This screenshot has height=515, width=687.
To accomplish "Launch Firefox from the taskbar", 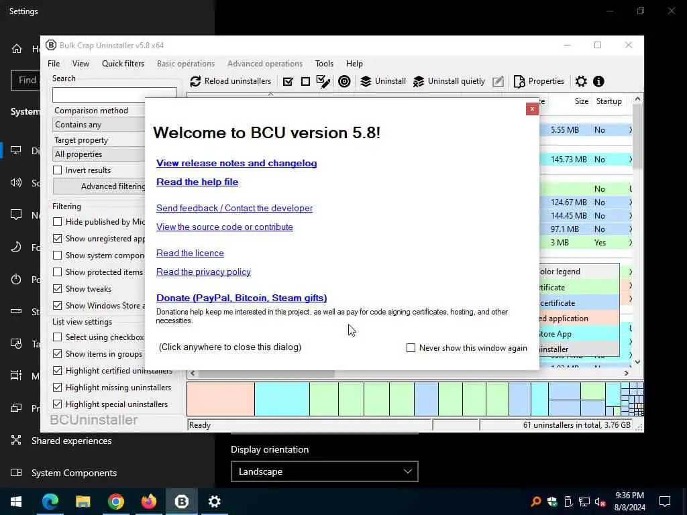I will click(148, 502).
